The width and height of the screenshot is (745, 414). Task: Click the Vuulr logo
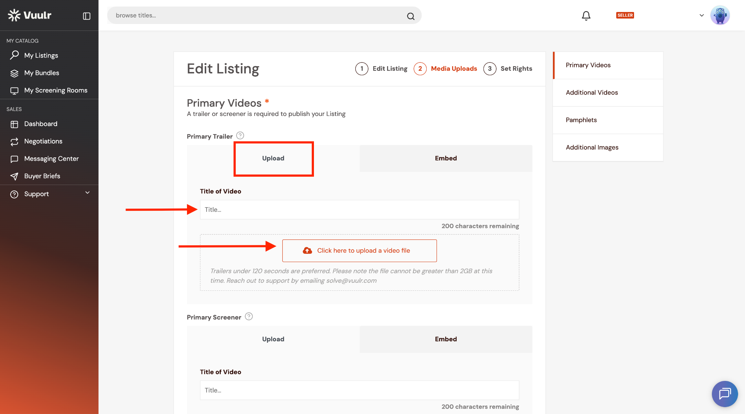pyautogui.click(x=30, y=15)
